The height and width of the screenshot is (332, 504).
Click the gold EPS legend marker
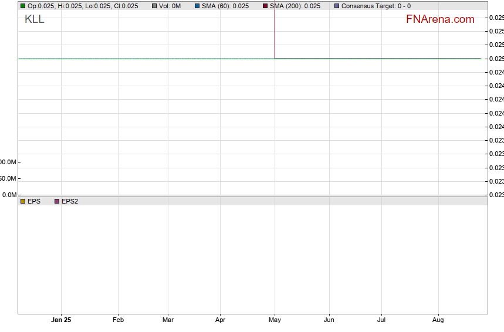click(x=23, y=201)
